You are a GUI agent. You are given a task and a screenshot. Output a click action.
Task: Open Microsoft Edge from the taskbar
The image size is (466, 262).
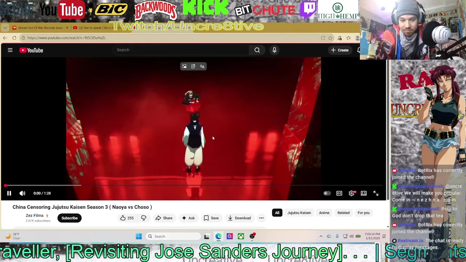pyautogui.click(x=218, y=237)
